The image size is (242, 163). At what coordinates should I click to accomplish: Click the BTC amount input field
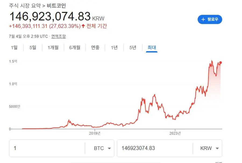point(47,148)
